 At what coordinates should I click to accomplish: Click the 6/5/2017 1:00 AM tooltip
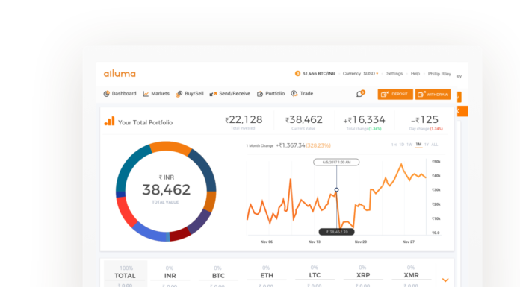pos(336,163)
